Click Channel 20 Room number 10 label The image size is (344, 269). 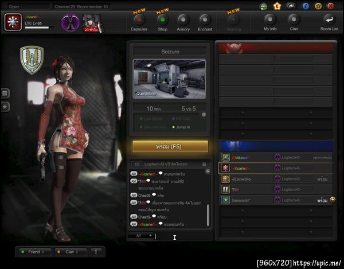pyautogui.click(x=81, y=6)
